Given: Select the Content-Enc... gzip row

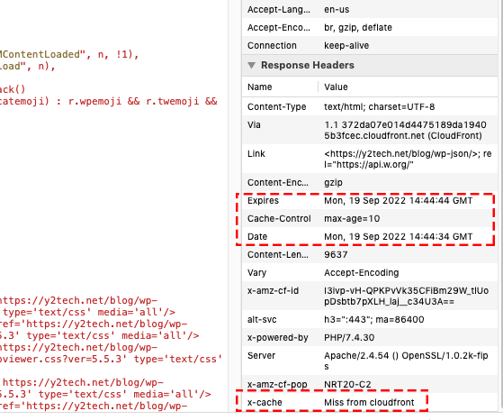Looking at the screenshot, I should coord(370,183).
